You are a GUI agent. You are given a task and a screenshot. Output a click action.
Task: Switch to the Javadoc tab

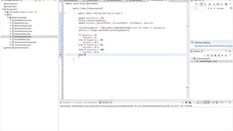(78, 103)
